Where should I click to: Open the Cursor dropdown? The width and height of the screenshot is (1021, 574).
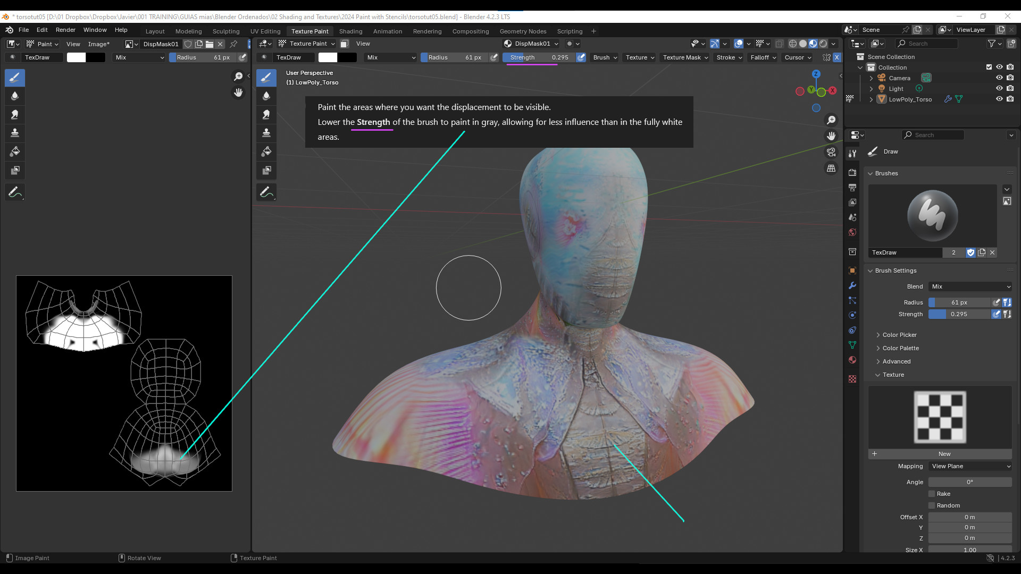pos(798,57)
